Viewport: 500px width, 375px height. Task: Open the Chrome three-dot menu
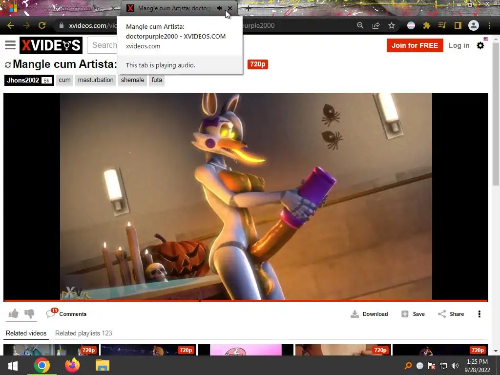coord(489,25)
